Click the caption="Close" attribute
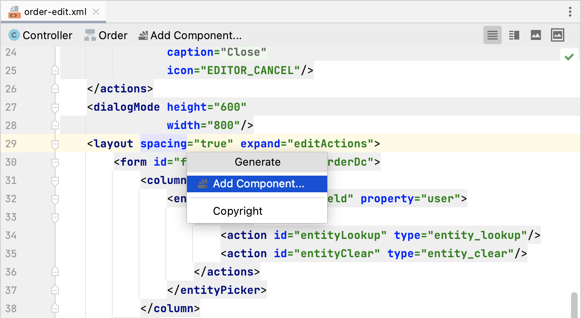Image resolution: width=581 pixels, height=318 pixels. pos(217,52)
